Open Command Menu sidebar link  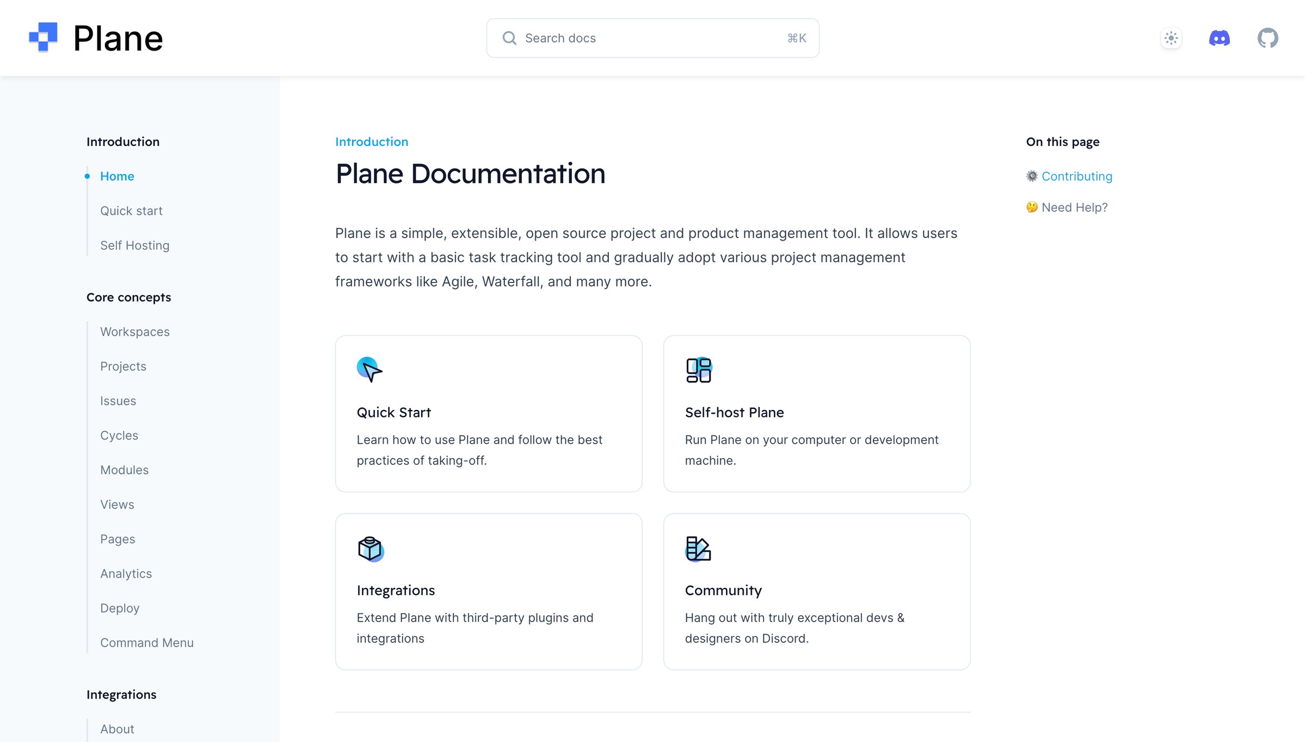[147, 643]
